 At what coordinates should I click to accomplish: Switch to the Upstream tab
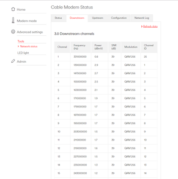point(97,18)
